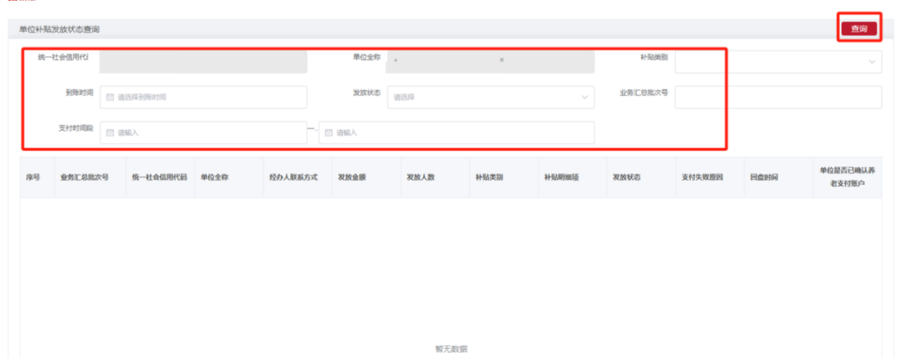Screen dimensions: 905x358
Task: Click the 经办人联系方式 column header
Action: coord(293,177)
